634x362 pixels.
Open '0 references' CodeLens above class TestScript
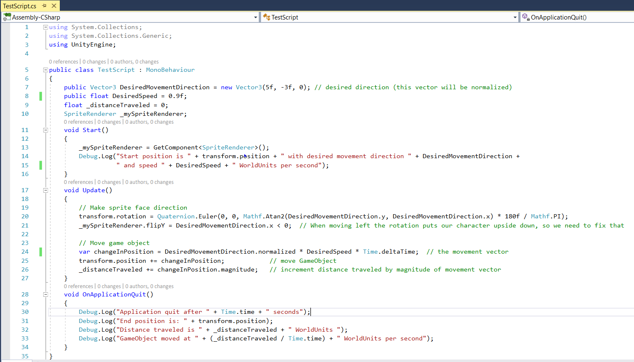[64, 62]
